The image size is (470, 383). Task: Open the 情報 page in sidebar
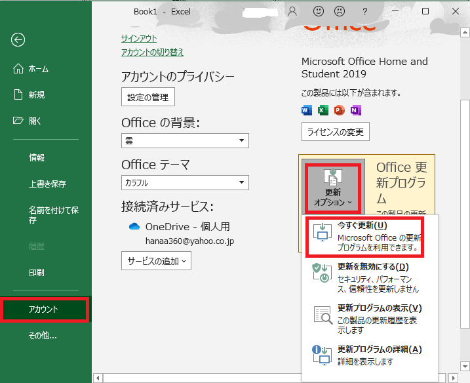[37, 157]
